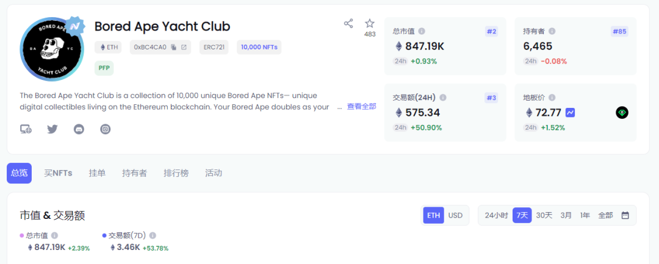Click the -0.08% holders change
The image size is (659, 264).
[x=554, y=62]
